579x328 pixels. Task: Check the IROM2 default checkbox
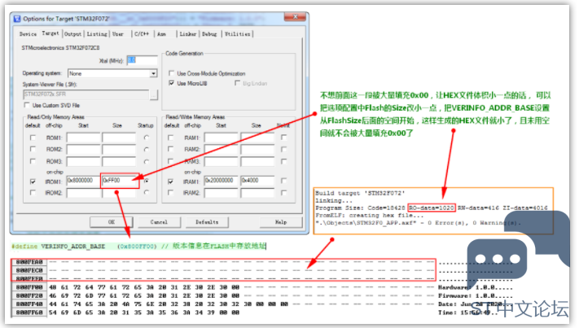click(x=33, y=193)
